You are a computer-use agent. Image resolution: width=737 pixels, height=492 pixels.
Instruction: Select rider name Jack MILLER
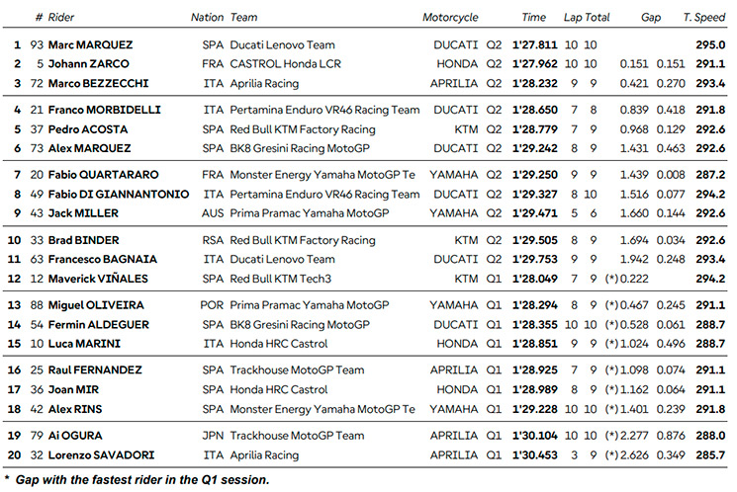click(83, 213)
